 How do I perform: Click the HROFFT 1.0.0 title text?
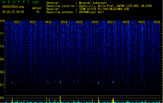pyautogui.click(x=20, y=2)
